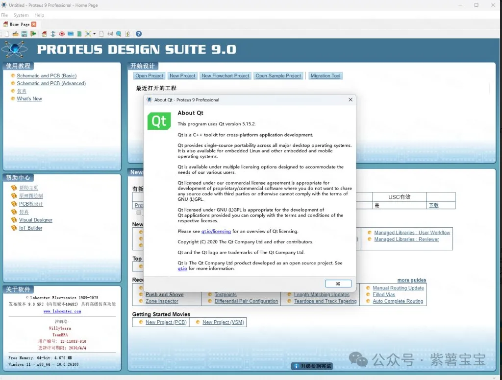Expand the dropdown arrow in the toolbar

94,34
